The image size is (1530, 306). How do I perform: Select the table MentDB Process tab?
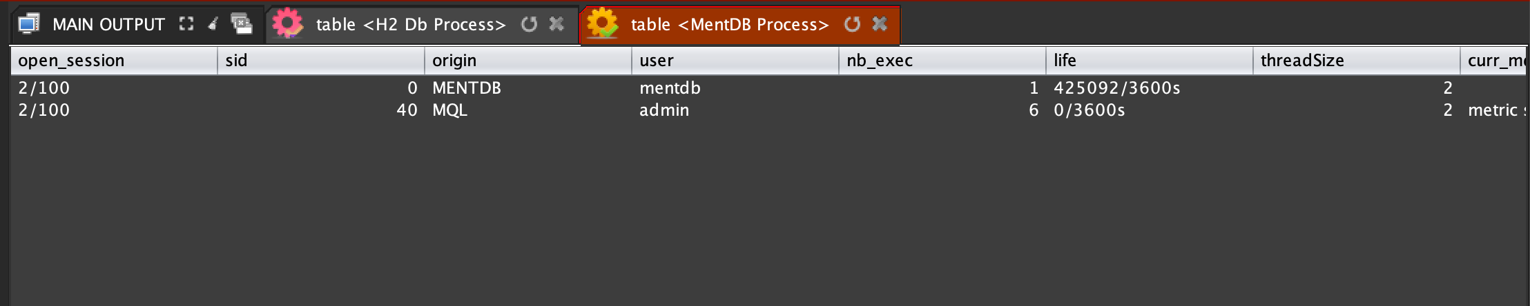pyautogui.click(x=729, y=24)
